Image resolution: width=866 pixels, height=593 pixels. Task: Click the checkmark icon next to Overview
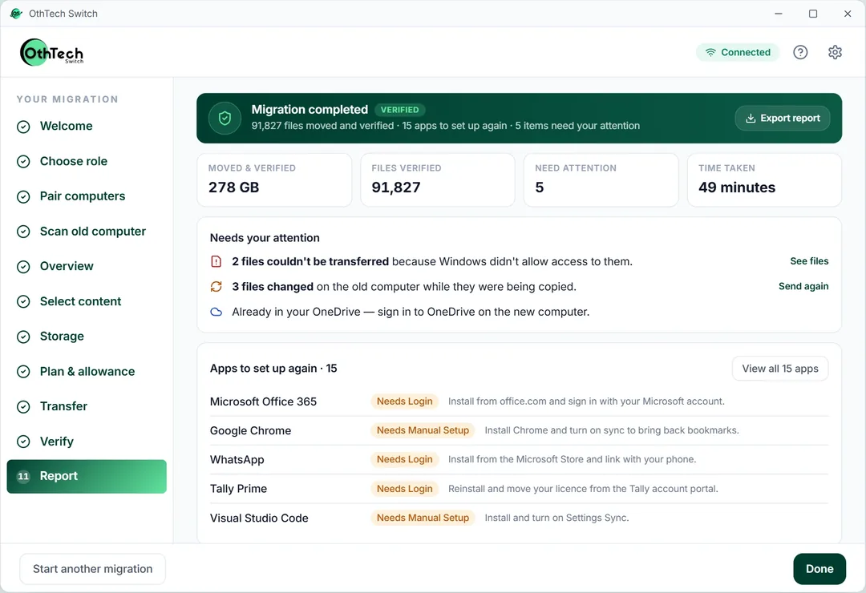(23, 267)
